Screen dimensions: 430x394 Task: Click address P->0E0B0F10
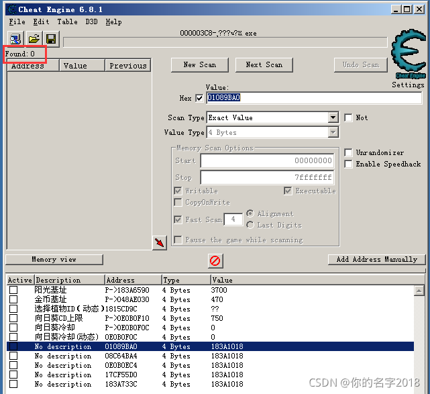coord(127,318)
